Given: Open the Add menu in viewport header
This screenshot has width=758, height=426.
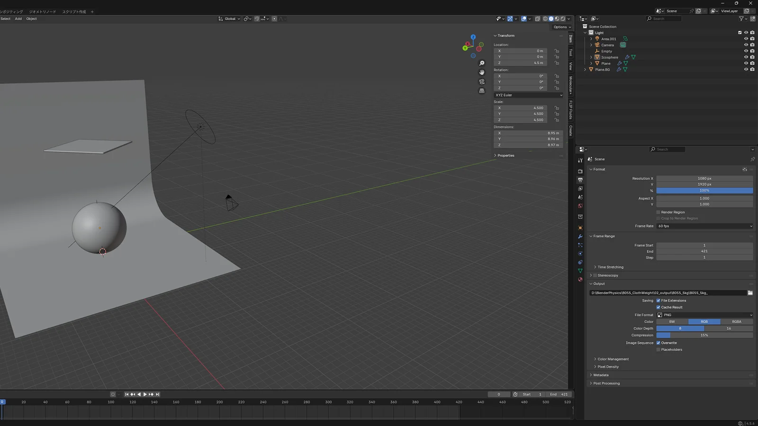Looking at the screenshot, I should [x=18, y=19].
